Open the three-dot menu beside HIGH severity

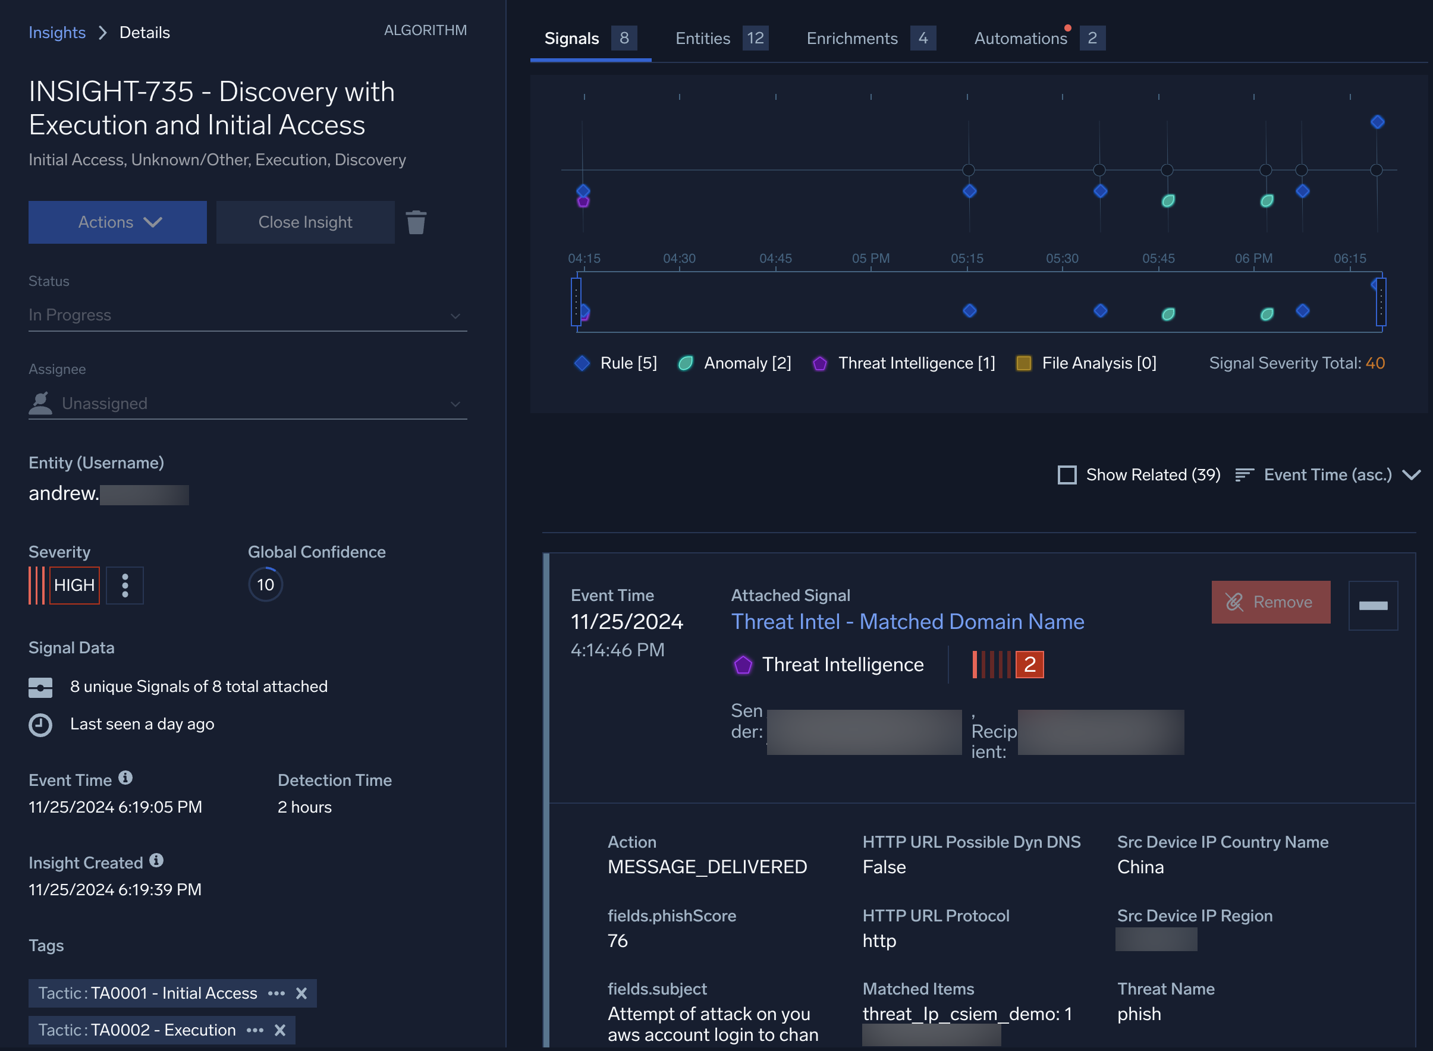point(125,586)
